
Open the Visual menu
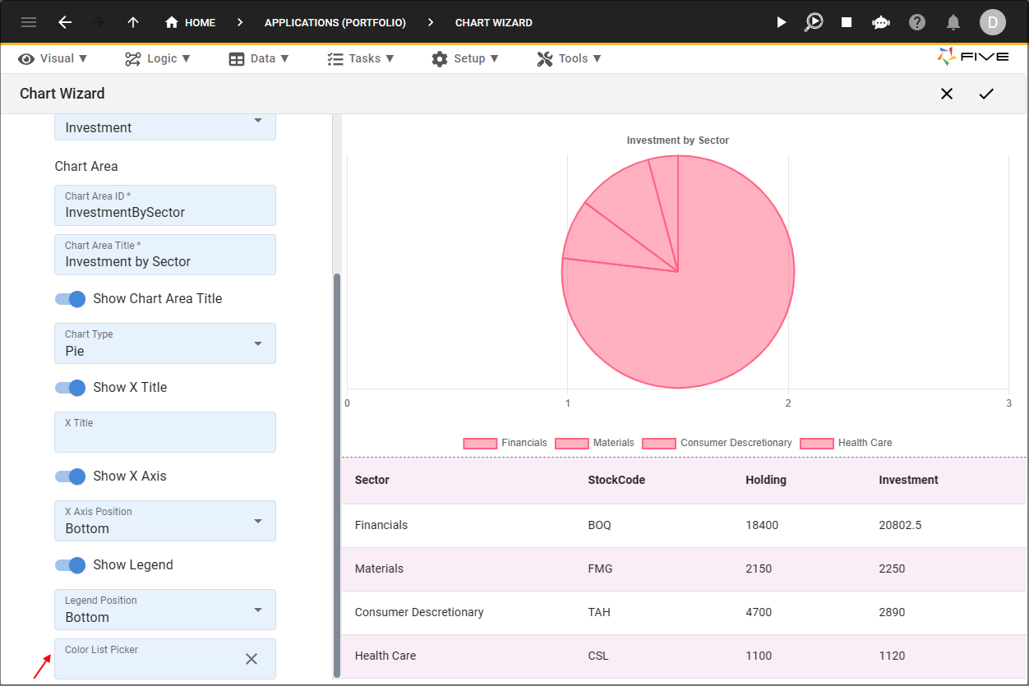tap(53, 58)
